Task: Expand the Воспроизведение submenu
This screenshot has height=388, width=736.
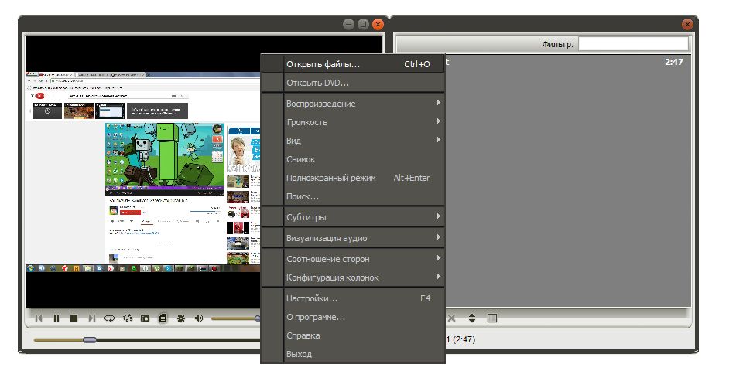Action: tap(352, 104)
